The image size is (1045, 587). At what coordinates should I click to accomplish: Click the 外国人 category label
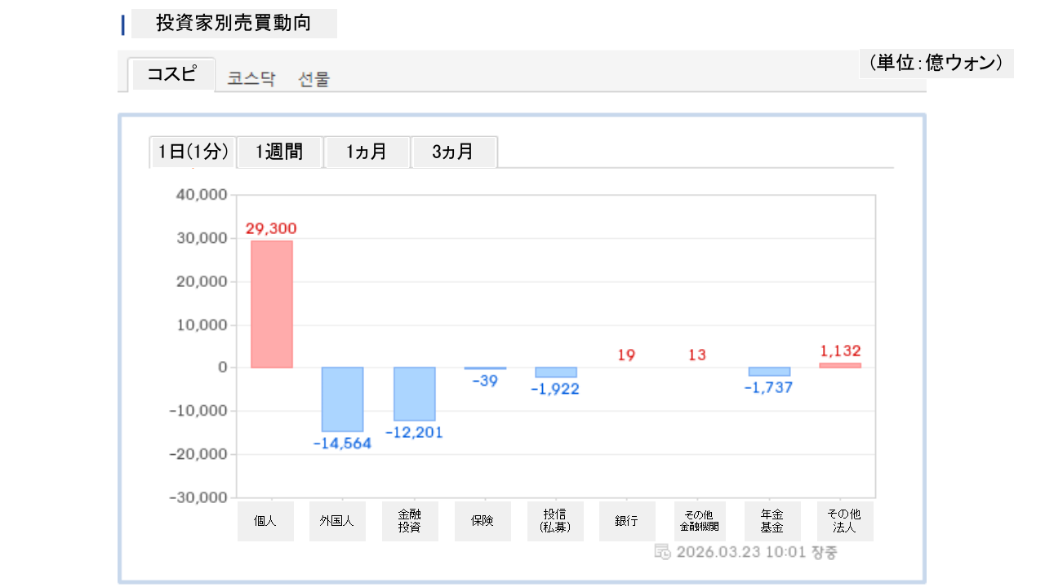click(x=337, y=521)
